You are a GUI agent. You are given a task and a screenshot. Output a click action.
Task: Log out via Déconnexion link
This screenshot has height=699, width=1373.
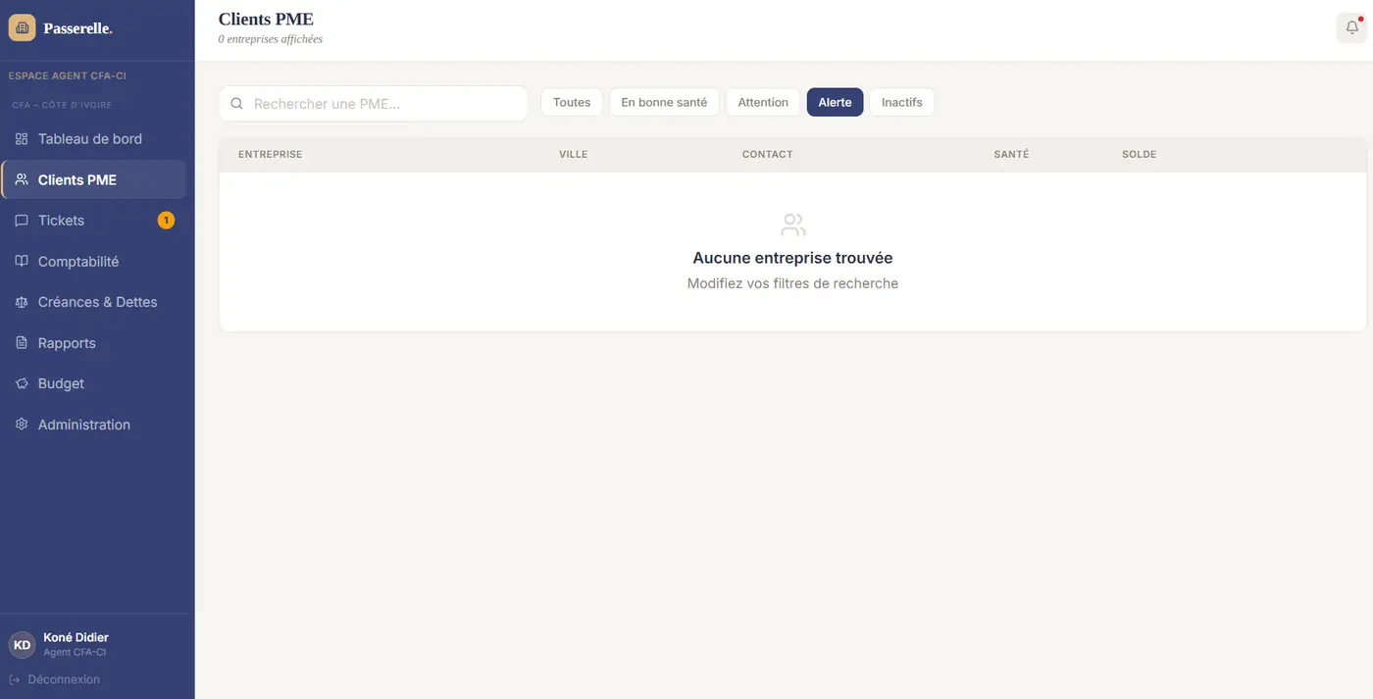pyautogui.click(x=55, y=679)
